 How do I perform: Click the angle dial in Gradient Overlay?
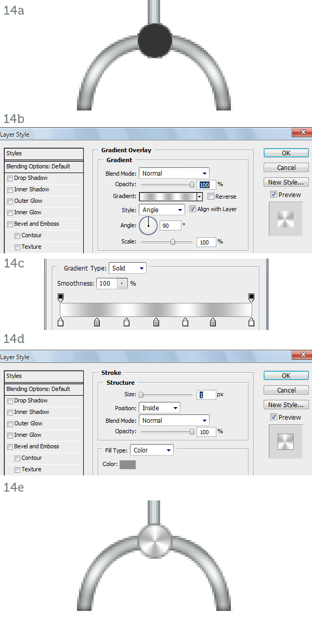tap(148, 226)
